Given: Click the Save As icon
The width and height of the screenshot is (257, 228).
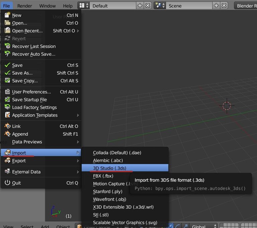Looking at the screenshot, I should point(7,73).
